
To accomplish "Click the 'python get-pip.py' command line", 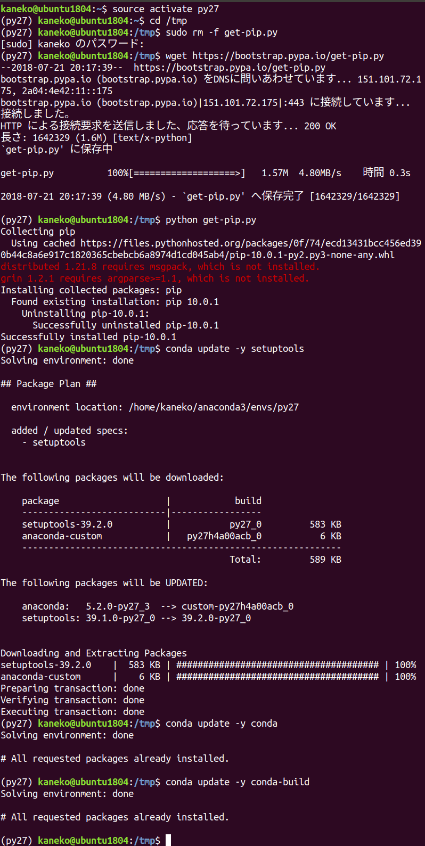I will tap(211, 220).
